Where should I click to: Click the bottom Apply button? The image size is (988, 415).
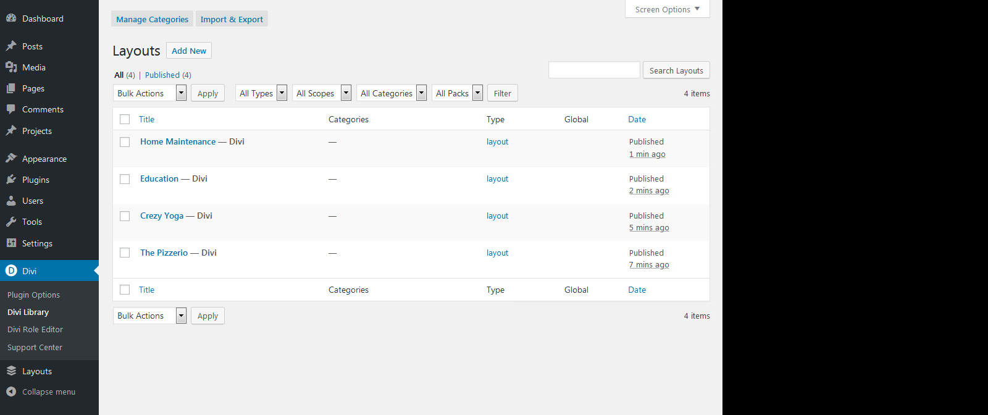[207, 316]
